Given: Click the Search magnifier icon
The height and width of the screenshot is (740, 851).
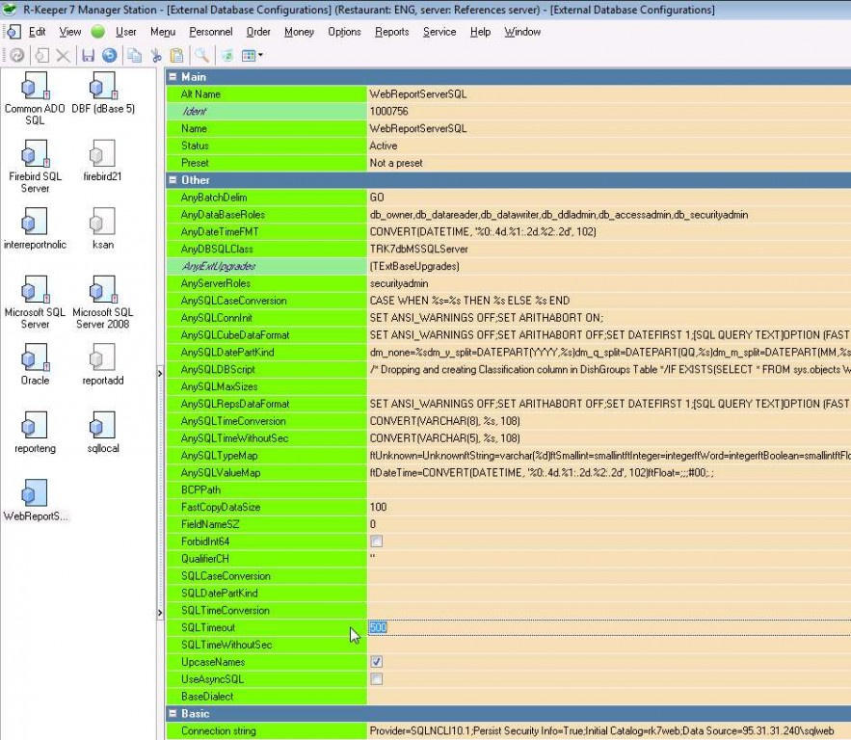Looking at the screenshot, I should click(202, 56).
